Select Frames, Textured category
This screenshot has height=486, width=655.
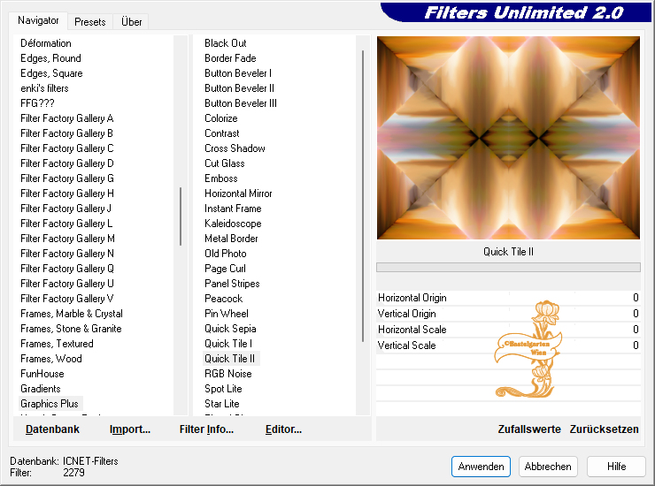(57, 344)
